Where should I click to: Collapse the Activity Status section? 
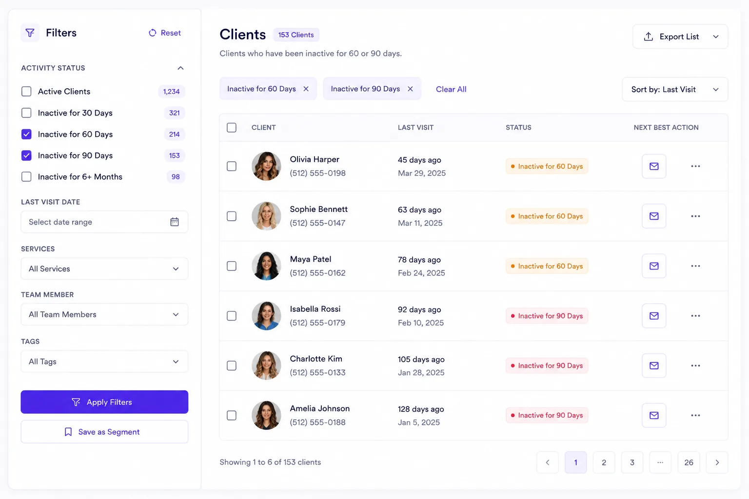click(180, 68)
